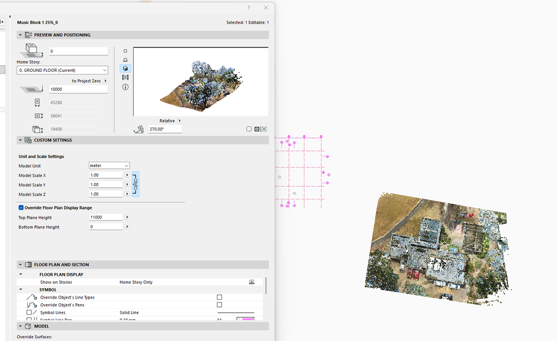
Task: Click the 3D point cloud preview image
Action: tap(201, 81)
